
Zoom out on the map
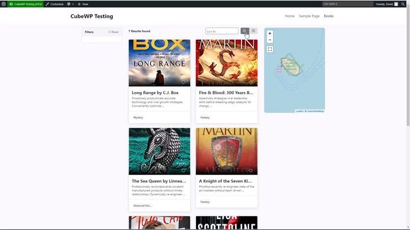click(270, 40)
